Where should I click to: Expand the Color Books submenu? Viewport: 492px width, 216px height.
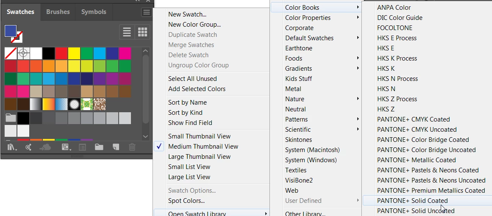(x=316, y=8)
